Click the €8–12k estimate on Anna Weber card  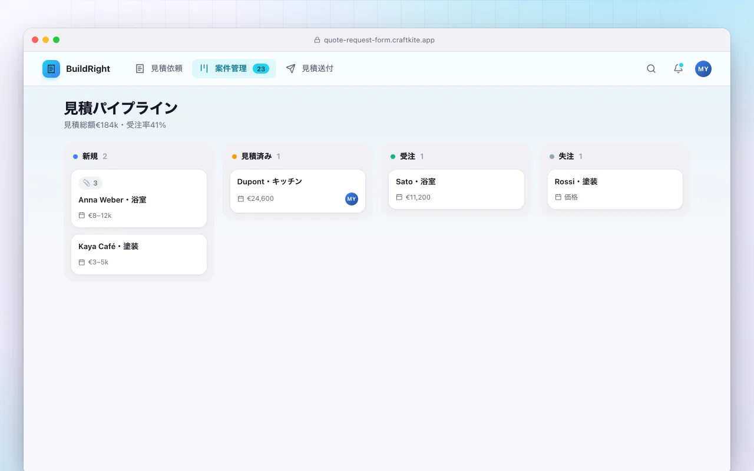click(100, 215)
